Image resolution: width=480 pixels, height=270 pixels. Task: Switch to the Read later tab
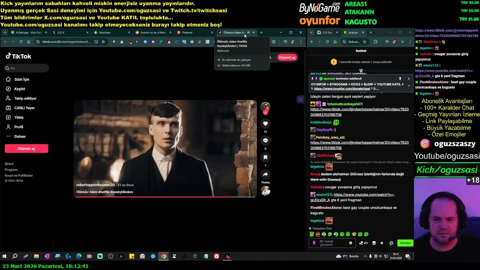[x=111, y=33]
